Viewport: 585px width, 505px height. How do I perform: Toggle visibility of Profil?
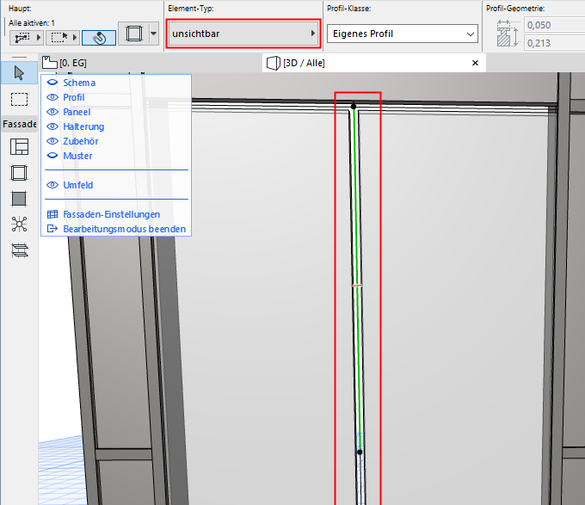(x=52, y=97)
